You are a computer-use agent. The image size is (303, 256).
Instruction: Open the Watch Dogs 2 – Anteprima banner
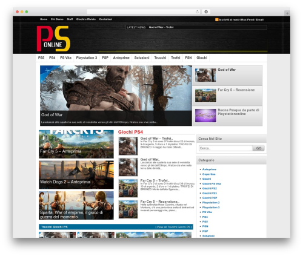pos(76,175)
